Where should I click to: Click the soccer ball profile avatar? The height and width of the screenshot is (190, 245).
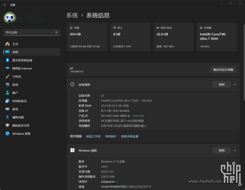(x=10, y=18)
